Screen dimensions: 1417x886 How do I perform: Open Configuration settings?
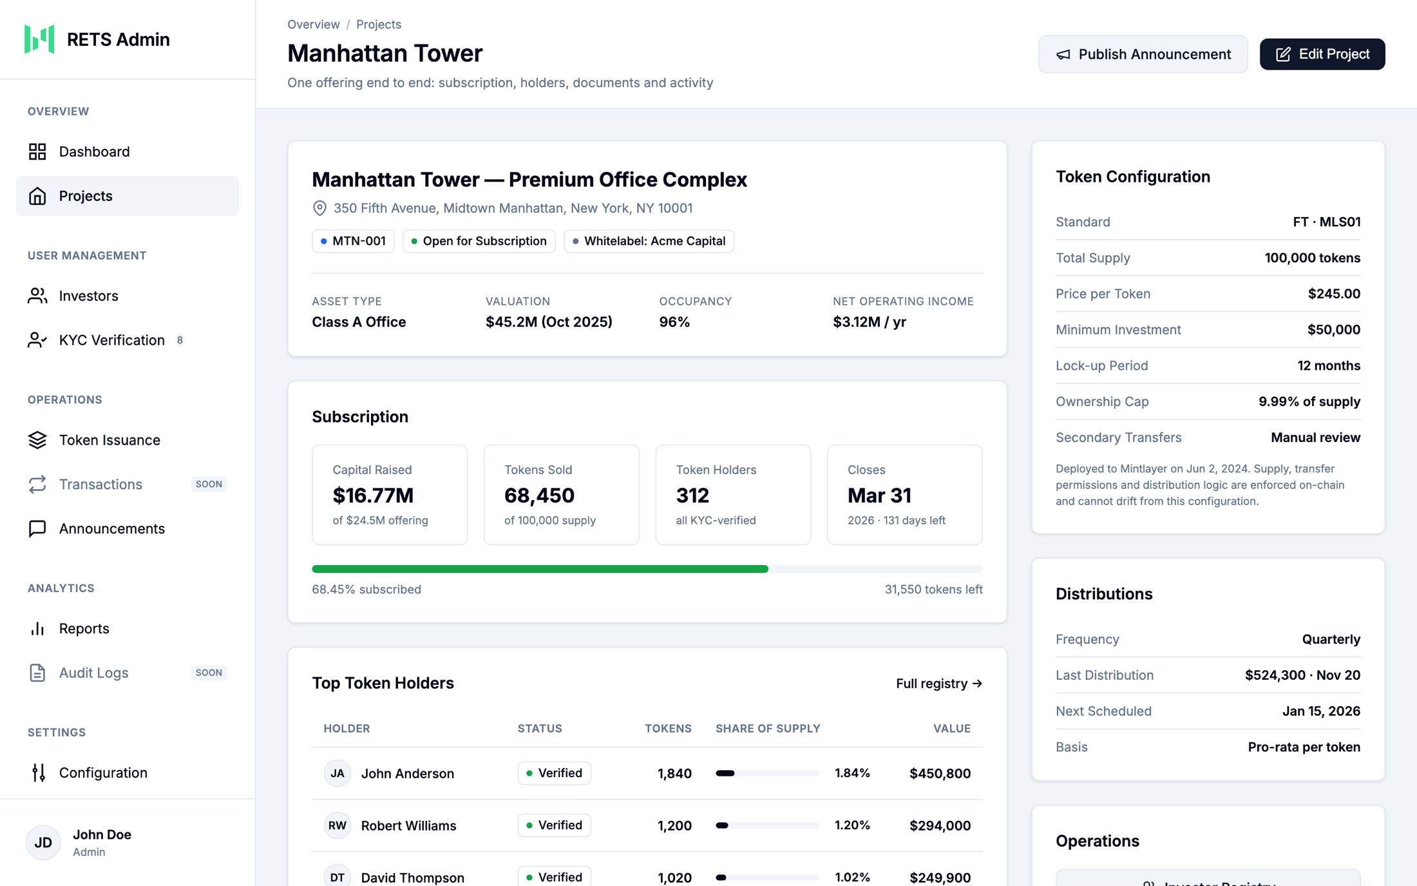tap(128, 772)
